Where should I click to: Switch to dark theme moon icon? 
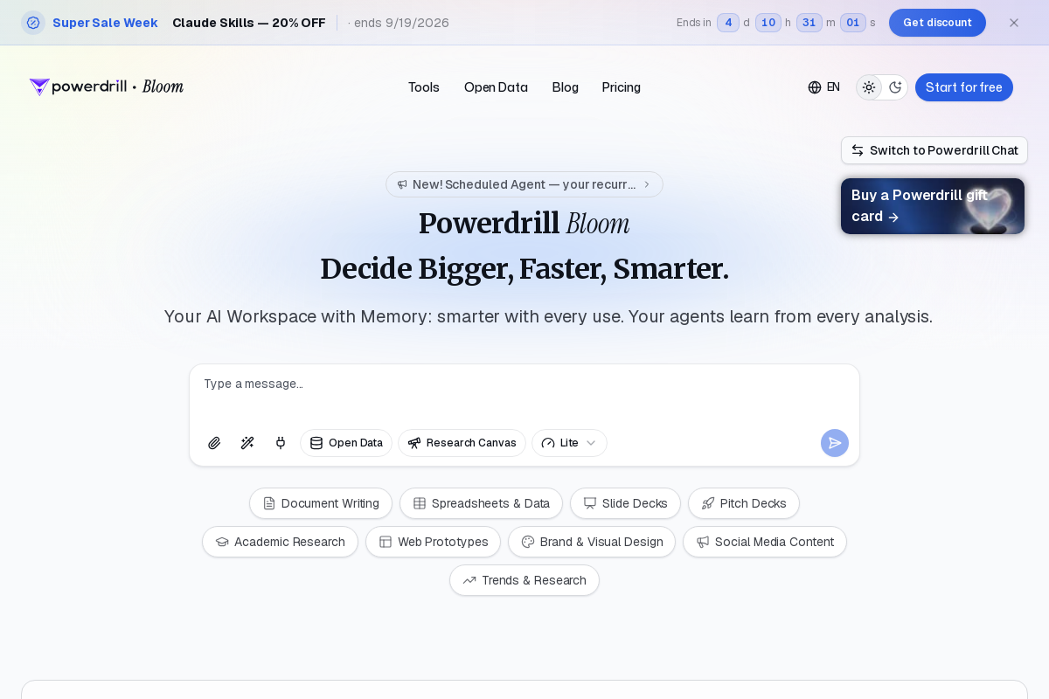point(895,87)
